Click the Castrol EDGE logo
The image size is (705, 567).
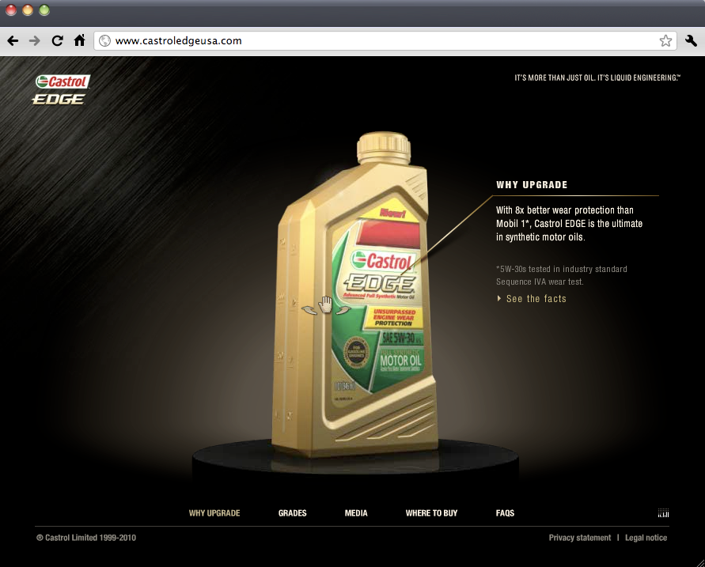62,89
